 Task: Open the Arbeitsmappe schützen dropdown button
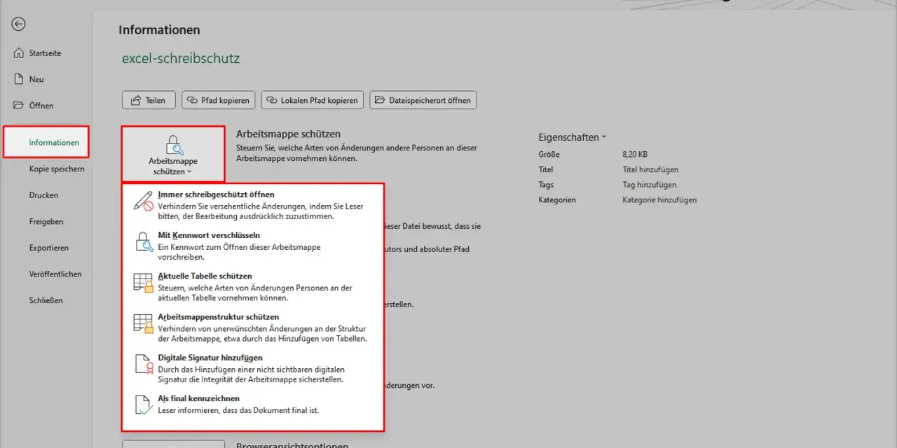pyautogui.click(x=173, y=155)
